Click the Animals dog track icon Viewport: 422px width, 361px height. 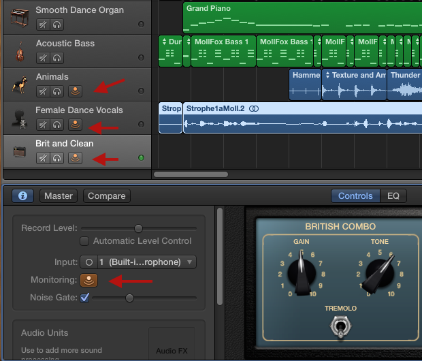[20, 84]
